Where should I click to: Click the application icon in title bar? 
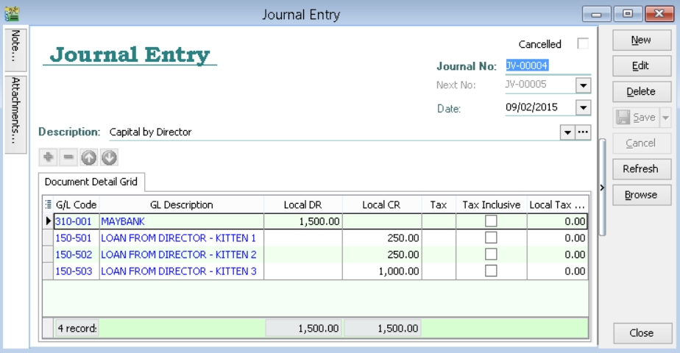[x=11, y=14]
